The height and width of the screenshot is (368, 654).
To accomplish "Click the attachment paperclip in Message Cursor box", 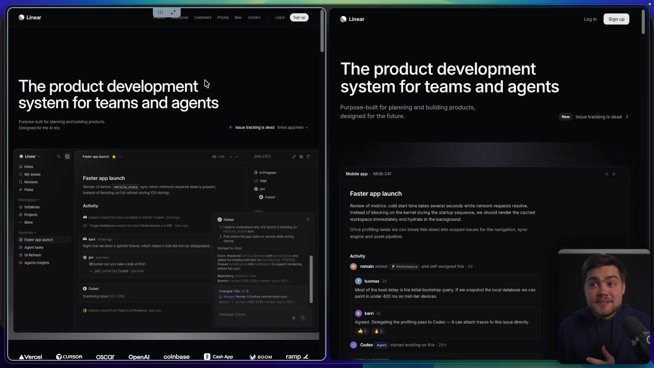I will [294, 318].
